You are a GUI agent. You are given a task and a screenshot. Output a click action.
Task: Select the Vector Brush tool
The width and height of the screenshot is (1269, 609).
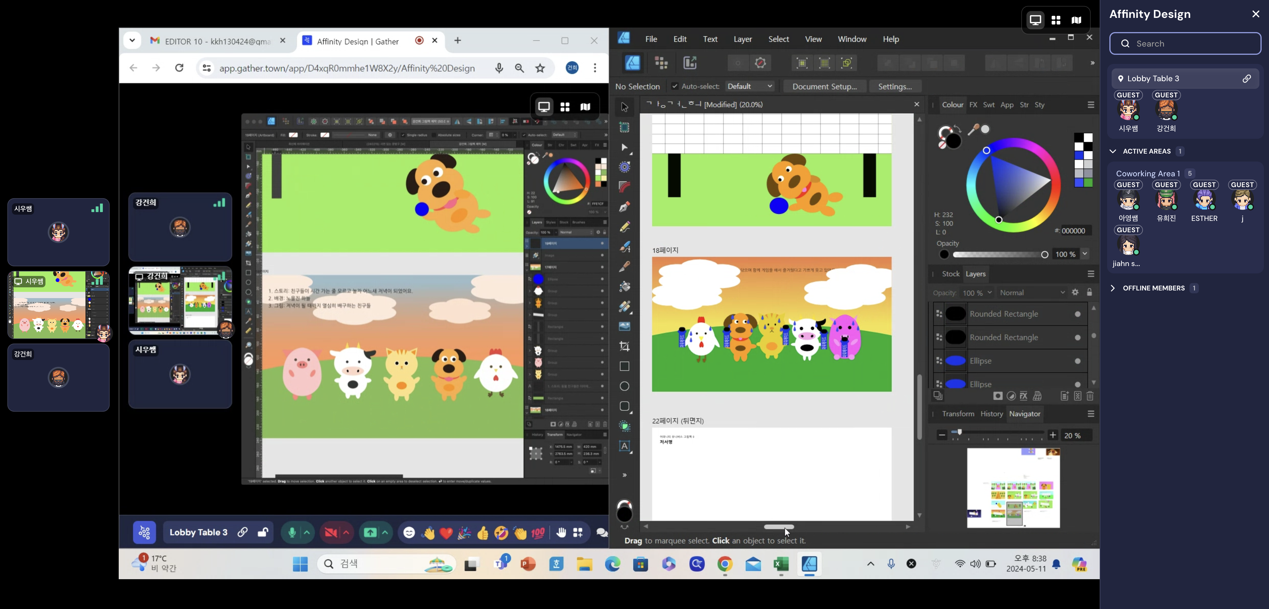(x=624, y=247)
